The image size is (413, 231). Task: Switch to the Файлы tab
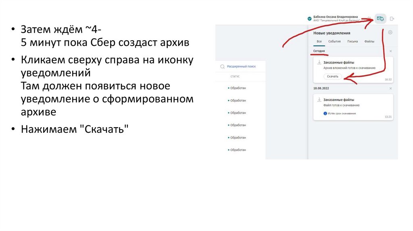tap(369, 41)
